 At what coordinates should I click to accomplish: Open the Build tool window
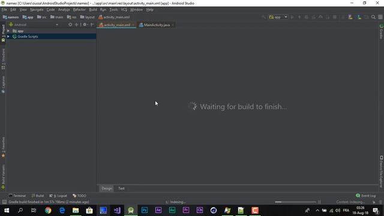[x=38, y=196]
